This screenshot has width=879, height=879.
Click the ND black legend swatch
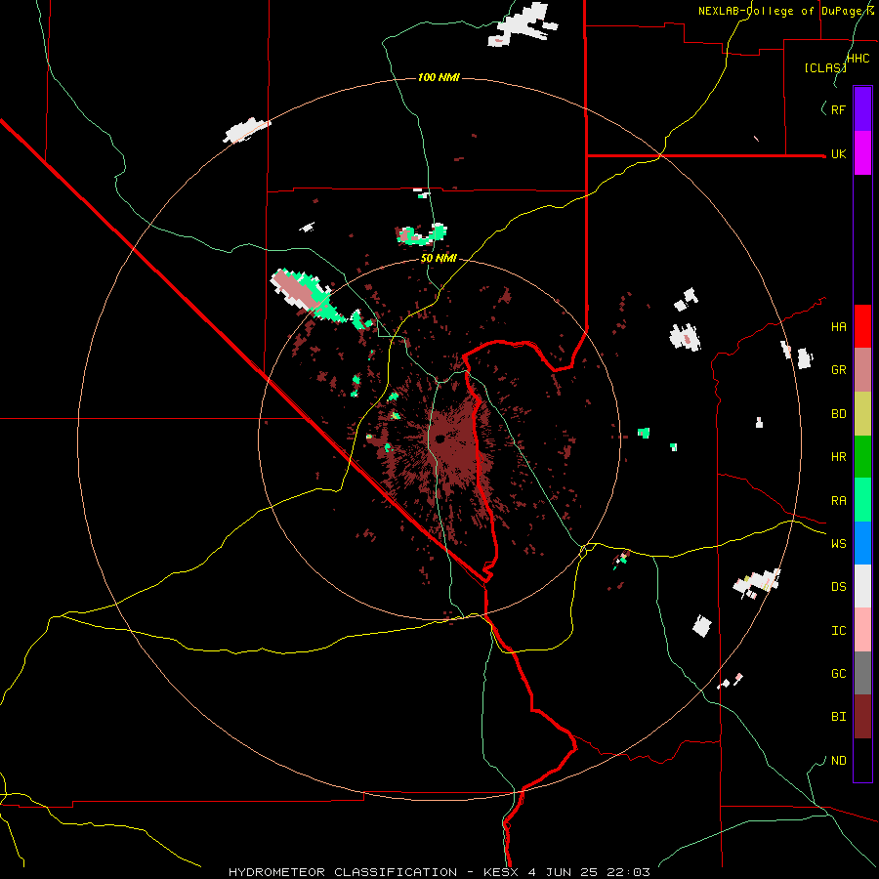click(862, 760)
